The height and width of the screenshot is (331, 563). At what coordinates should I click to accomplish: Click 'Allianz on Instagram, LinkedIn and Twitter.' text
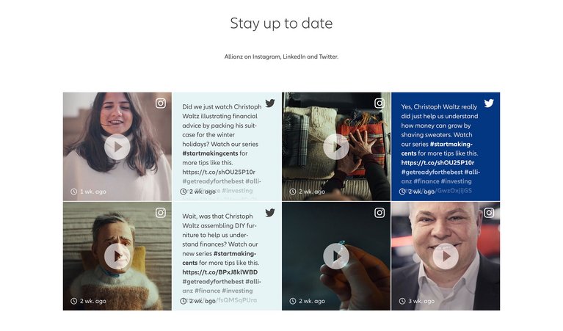(x=281, y=57)
